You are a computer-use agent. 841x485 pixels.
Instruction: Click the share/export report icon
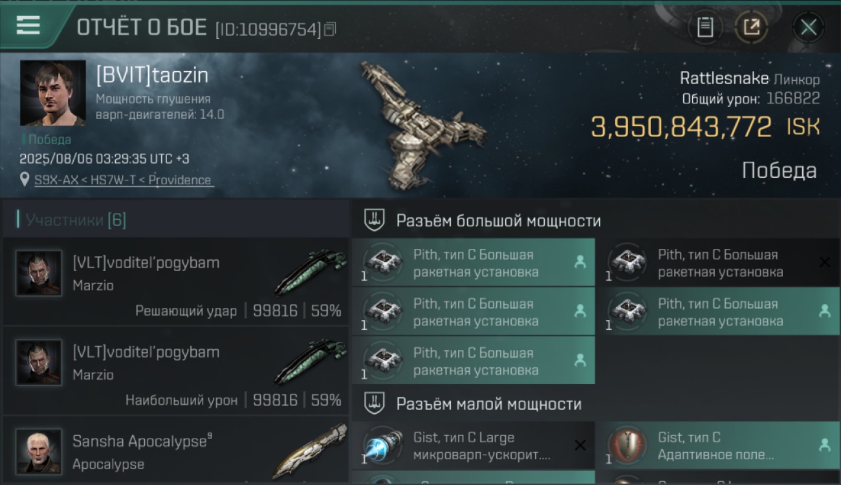click(752, 27)
